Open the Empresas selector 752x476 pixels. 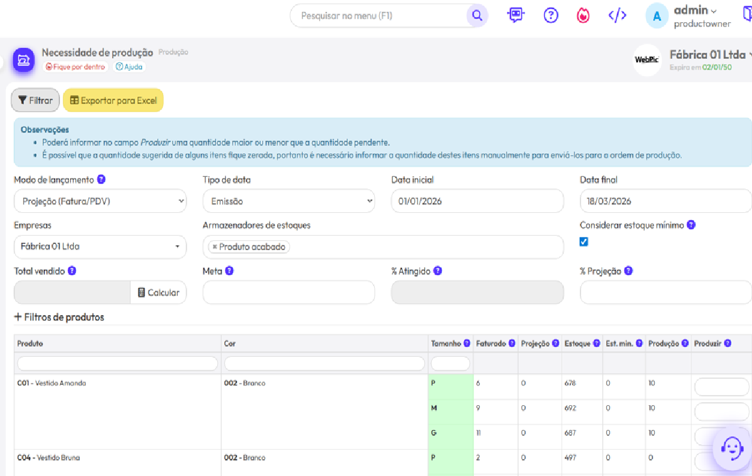tap(100, 246)
